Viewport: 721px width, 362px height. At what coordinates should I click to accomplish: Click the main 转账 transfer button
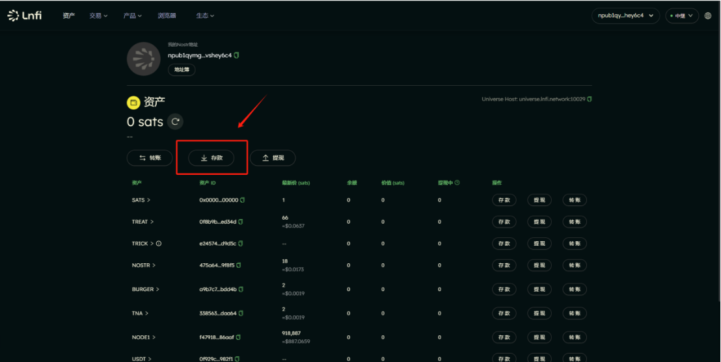pos(150,158)
